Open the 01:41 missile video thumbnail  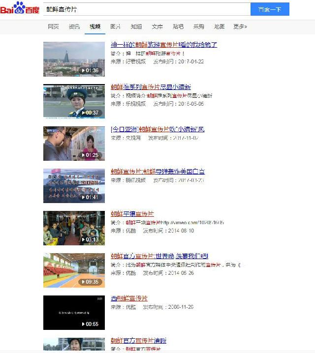74,186
